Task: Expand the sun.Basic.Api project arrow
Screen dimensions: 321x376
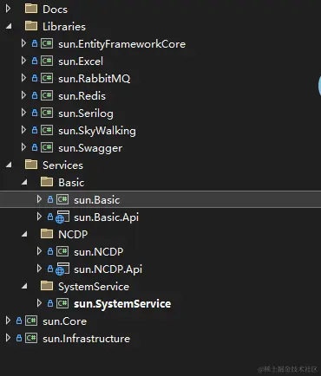Action: pos(39,217)
